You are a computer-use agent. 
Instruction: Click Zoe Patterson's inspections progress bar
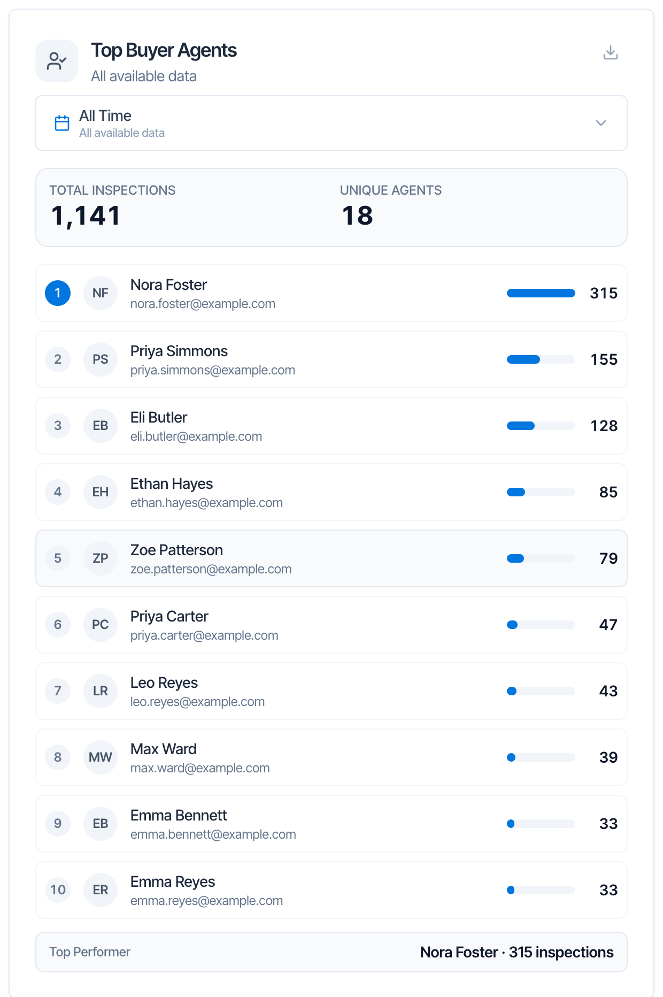pos(541,558)
